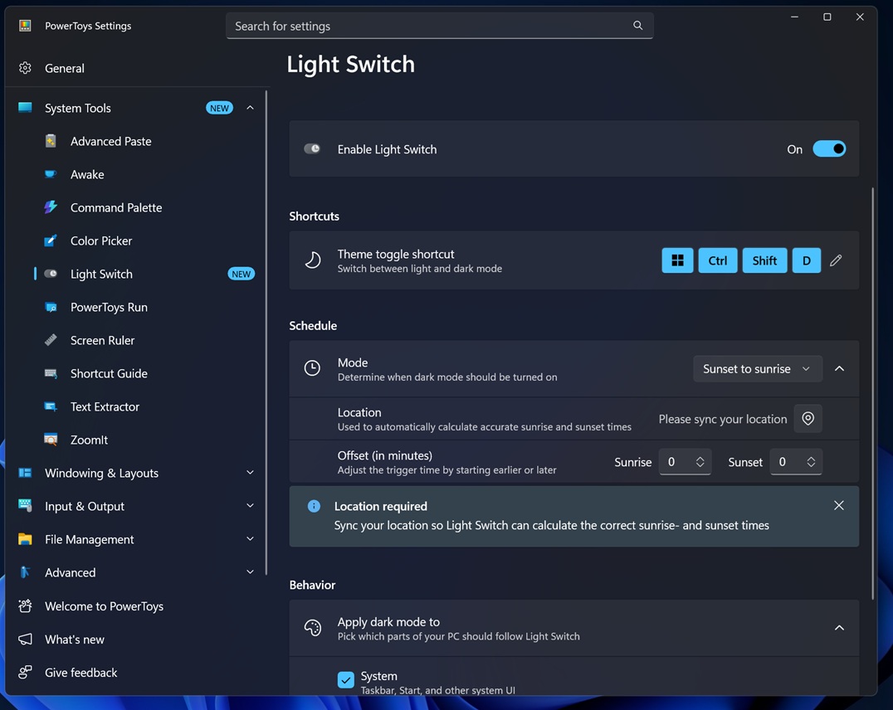
Task: Select the Color Picker tool icon
Action: (x=51, y=241)
